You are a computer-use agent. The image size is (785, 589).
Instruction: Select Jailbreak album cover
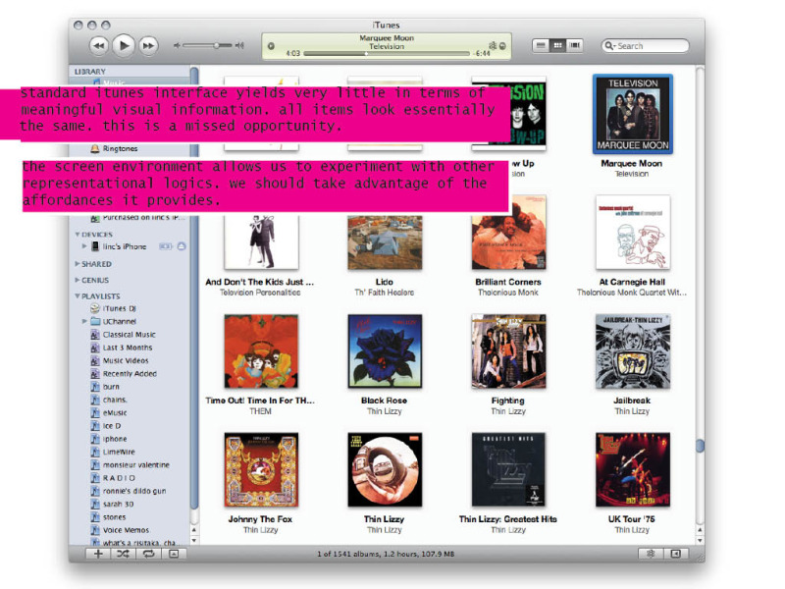point(633,351)
